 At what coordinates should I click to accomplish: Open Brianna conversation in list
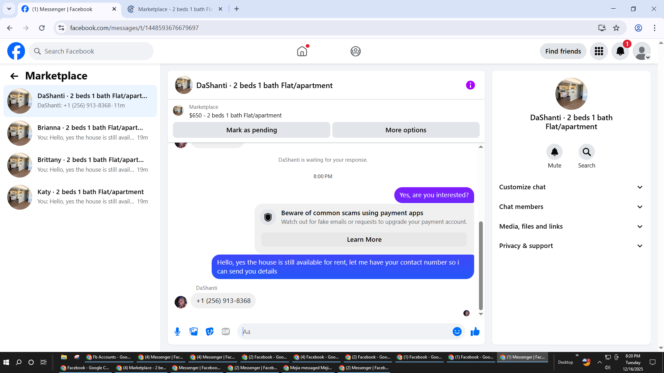click(80, 133)
